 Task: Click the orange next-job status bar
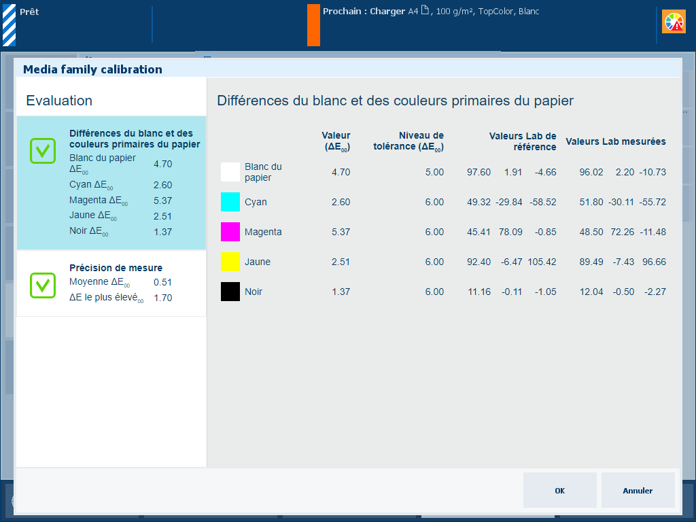(x=313, y=25)
